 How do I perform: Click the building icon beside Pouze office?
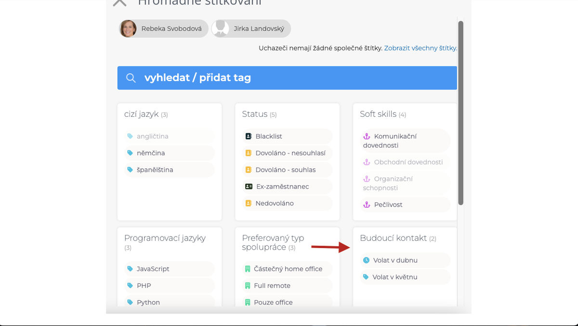tap(248, 302)
